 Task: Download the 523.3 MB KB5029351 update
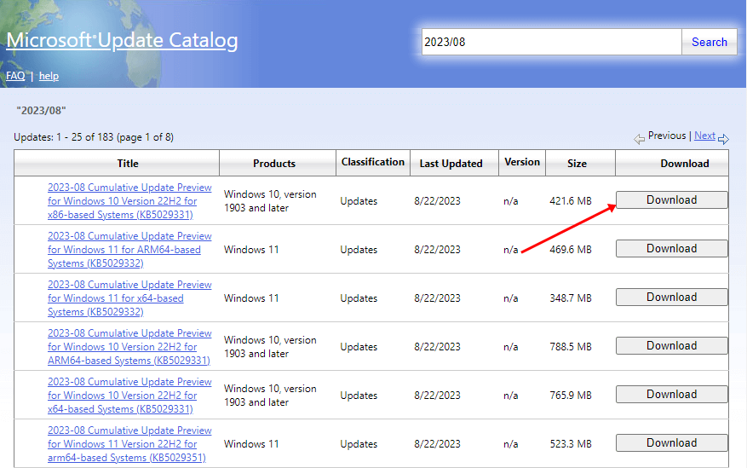[x=671, y=443]
